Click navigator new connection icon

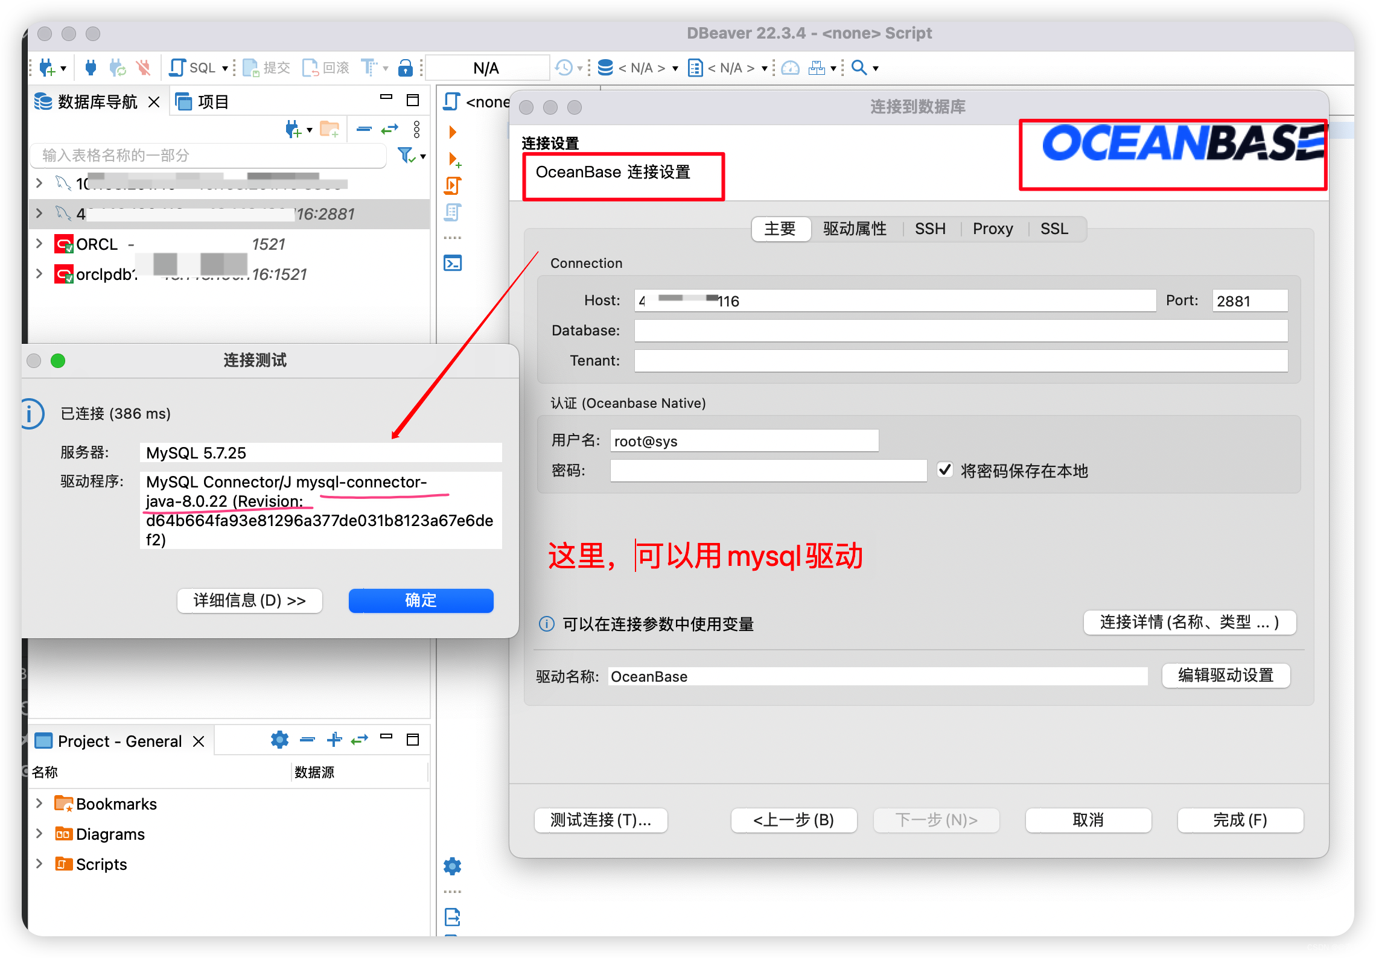coord(293,129)
